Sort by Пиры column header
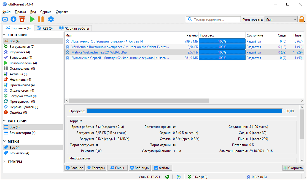This screenshot has width=307, height=180. [x=295, y=35]
